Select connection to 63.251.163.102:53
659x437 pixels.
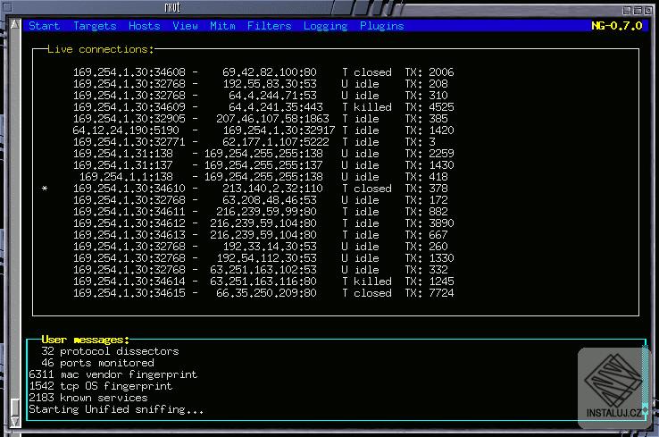tap(261, 270)
